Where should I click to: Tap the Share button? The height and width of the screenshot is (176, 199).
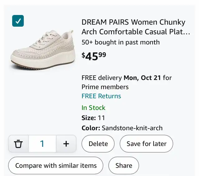click(x=124, y=166)
